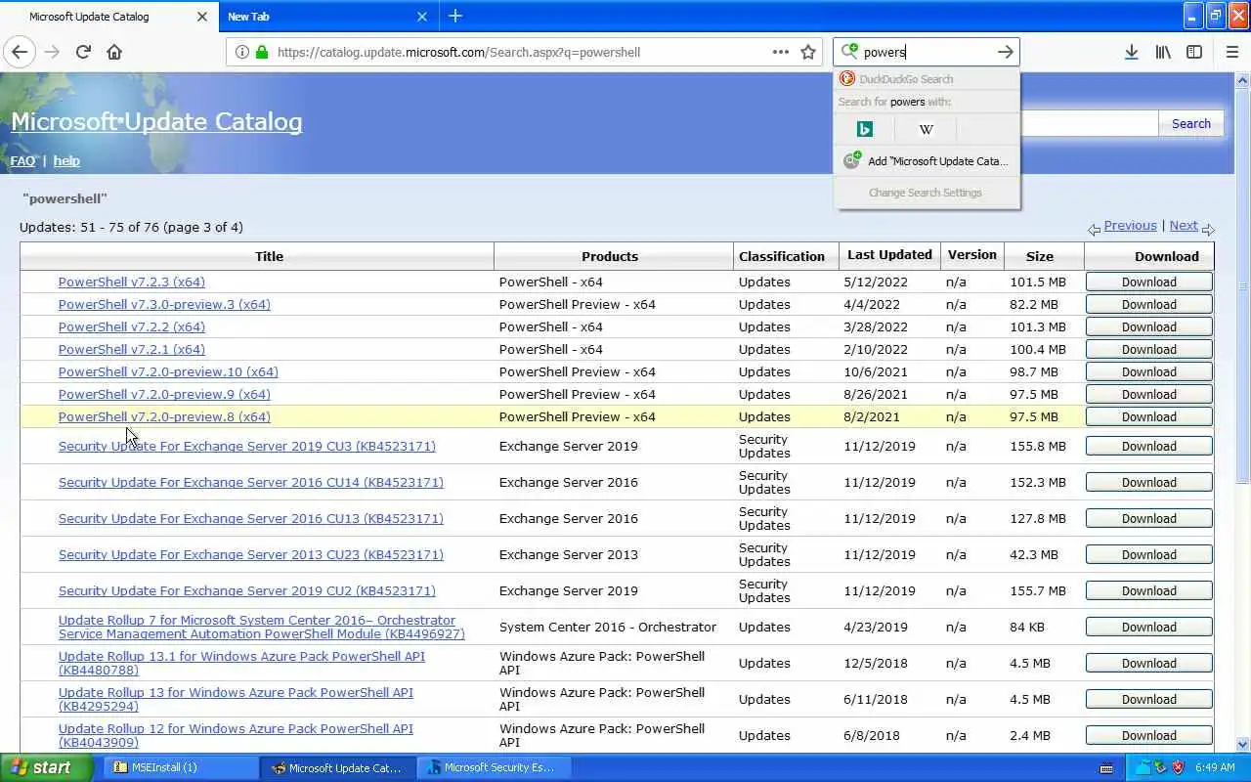The image size is (1251, 782).
Task: Click the browser address bar URL
Action: coord(458,53)
